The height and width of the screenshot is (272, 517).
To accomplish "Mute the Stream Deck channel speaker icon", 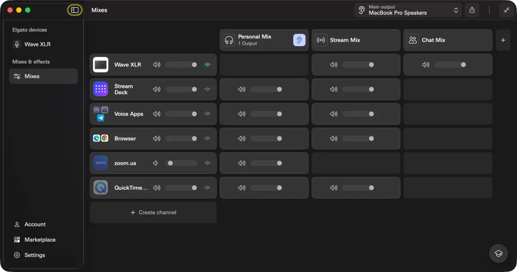I will (156, 89).
